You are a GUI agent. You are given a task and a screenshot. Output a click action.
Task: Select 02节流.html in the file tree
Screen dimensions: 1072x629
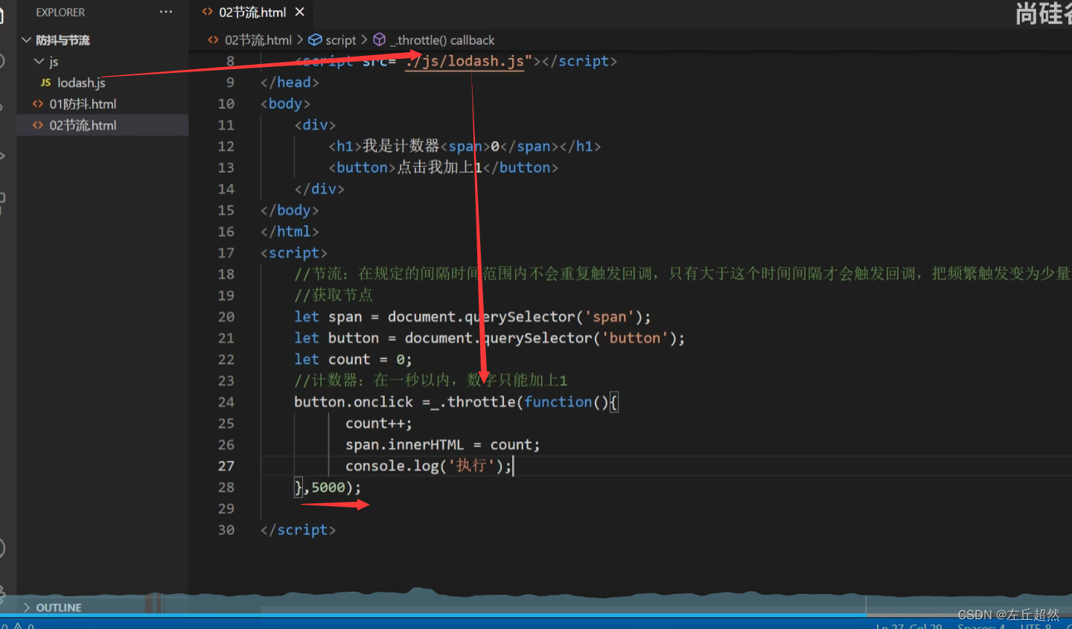83,125
